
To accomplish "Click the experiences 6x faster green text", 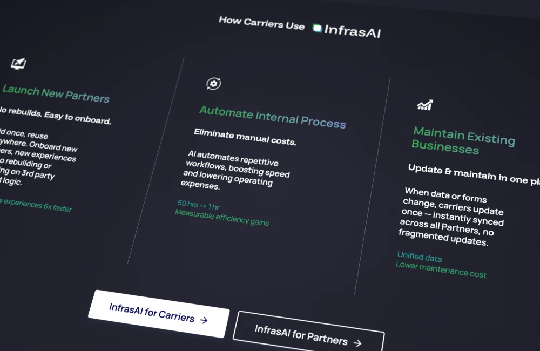I will click(36, 205).
